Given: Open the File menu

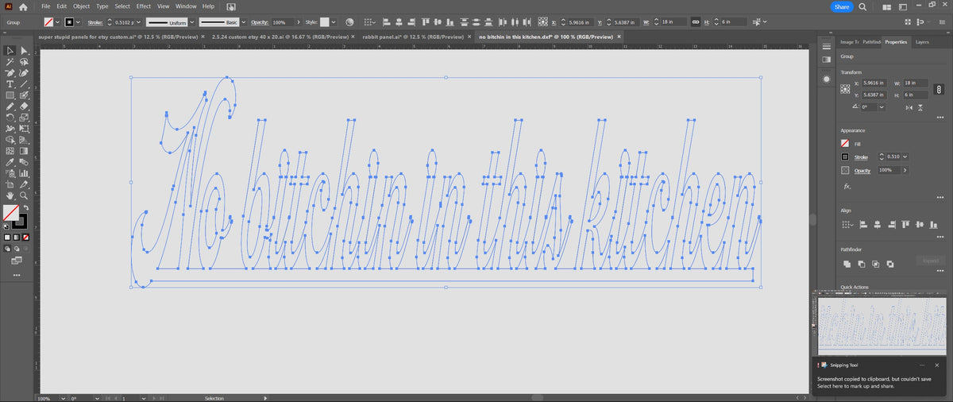Looking at the screenshot, I should [46, 6].
